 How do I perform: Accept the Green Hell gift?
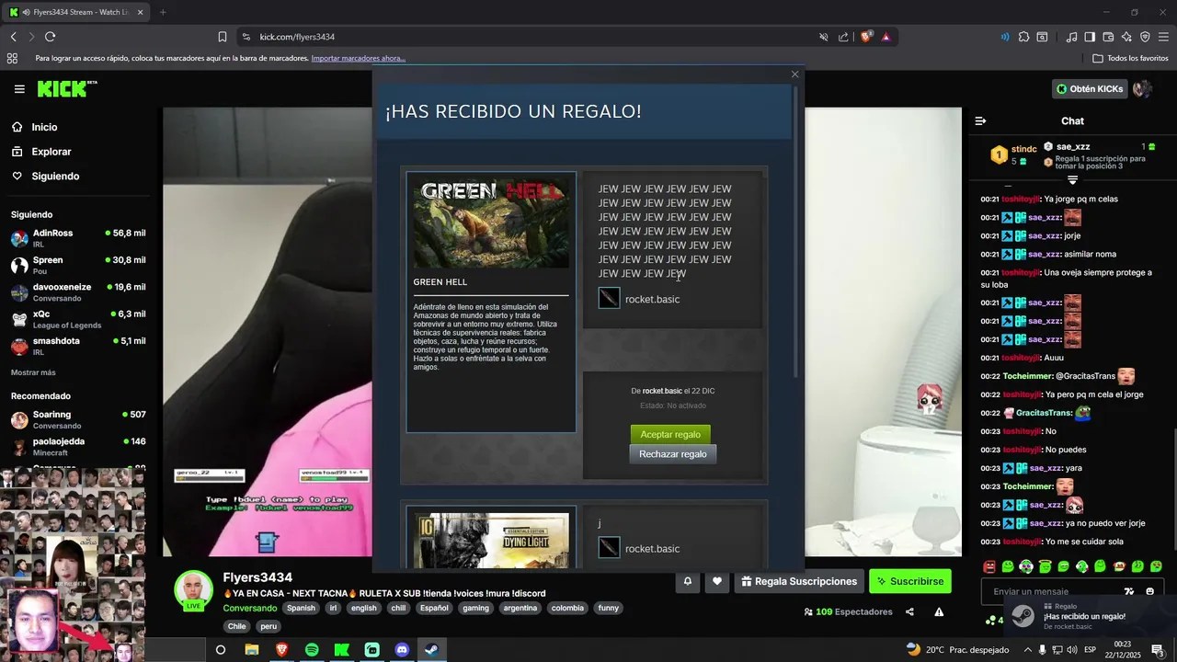670,434
